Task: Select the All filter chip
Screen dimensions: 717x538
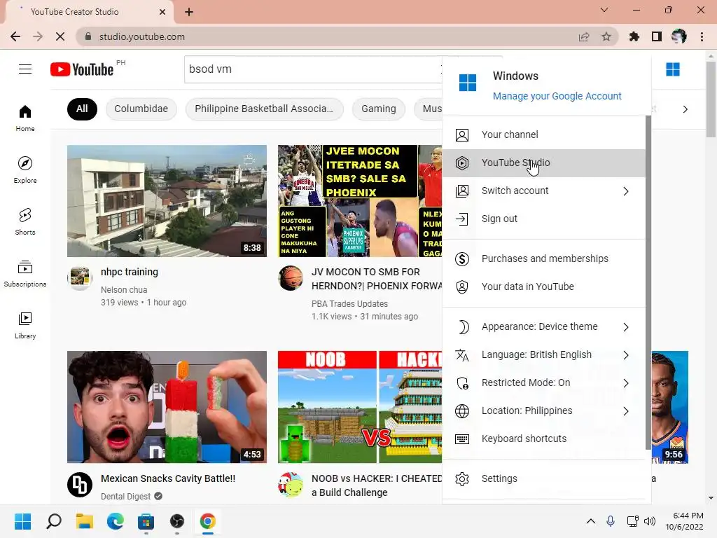Action: (x=82, y=109)
